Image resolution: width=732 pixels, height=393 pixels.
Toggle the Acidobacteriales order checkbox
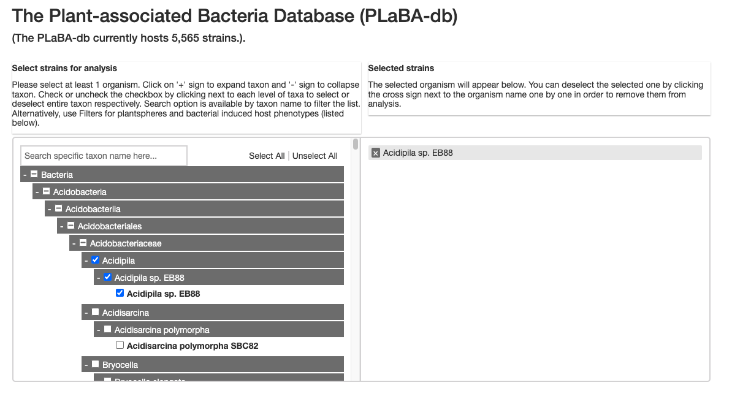click(71, 226)
